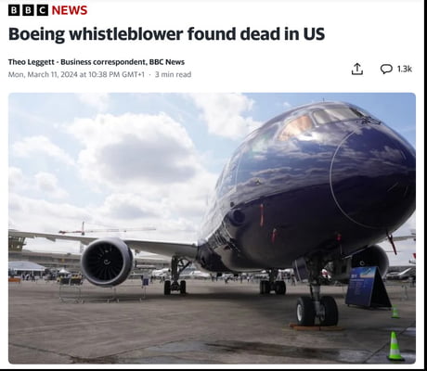The width and height of the screenshot is (427, 371).
Task: Open the Boeing aircraft article photo
Action: (212, 228)
